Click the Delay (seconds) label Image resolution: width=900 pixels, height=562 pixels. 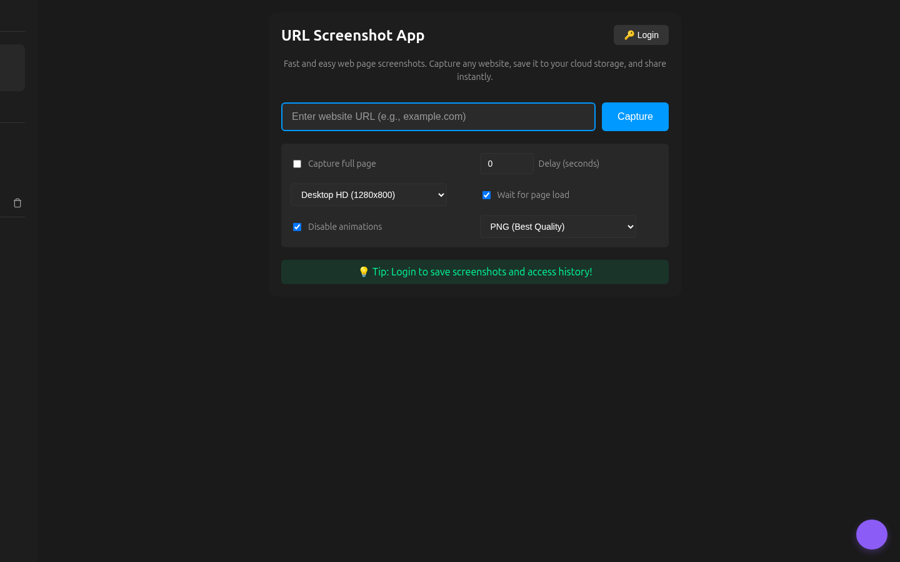pos(569,164)
